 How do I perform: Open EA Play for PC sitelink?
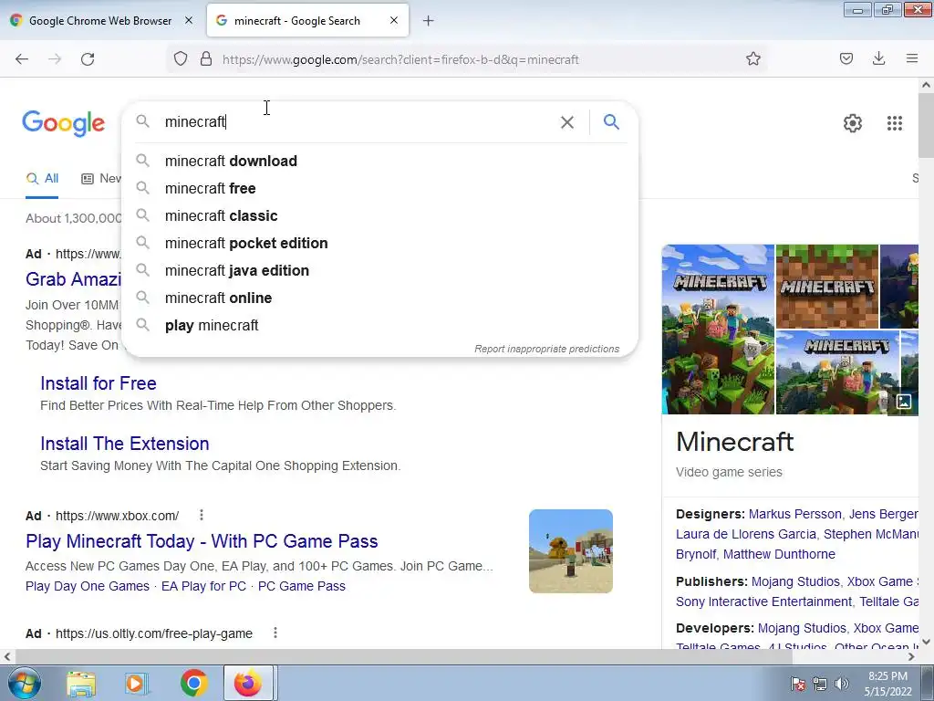203,586
